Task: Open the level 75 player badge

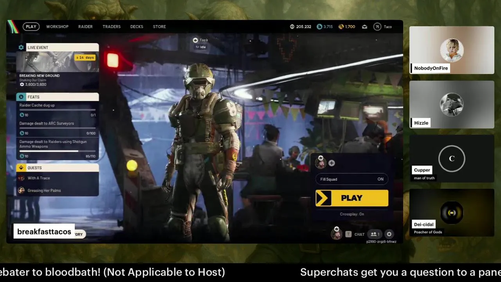Action: point(377,27)
